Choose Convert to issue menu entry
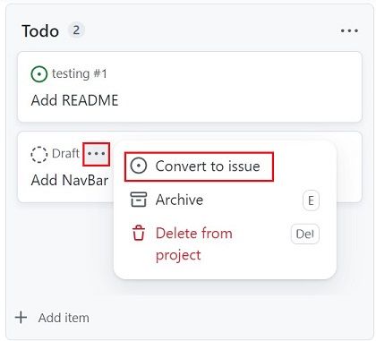Viewport: 376px width, 341px height. pos(199,166)
